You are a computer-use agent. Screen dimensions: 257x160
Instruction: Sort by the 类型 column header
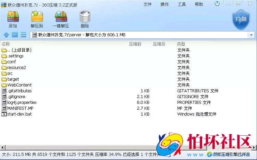[181, 44]
